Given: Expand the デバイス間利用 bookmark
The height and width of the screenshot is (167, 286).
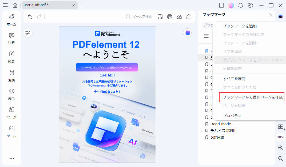Looking at the screenshot, I should tap(201, 131).
